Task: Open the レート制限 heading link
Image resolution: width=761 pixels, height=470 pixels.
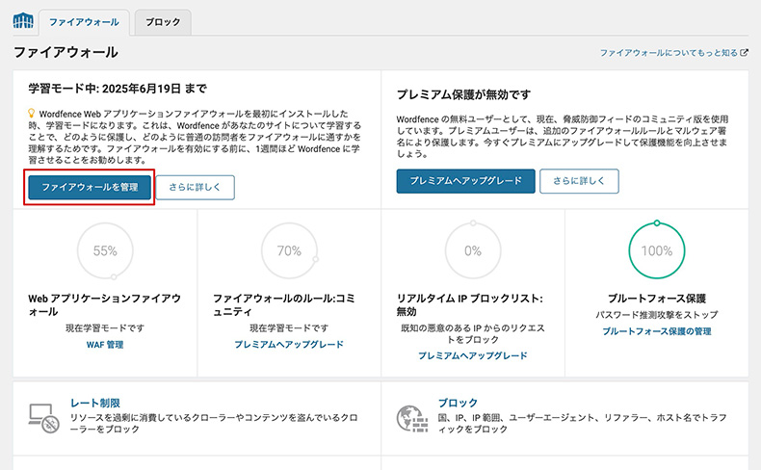Action: (95, 403)
